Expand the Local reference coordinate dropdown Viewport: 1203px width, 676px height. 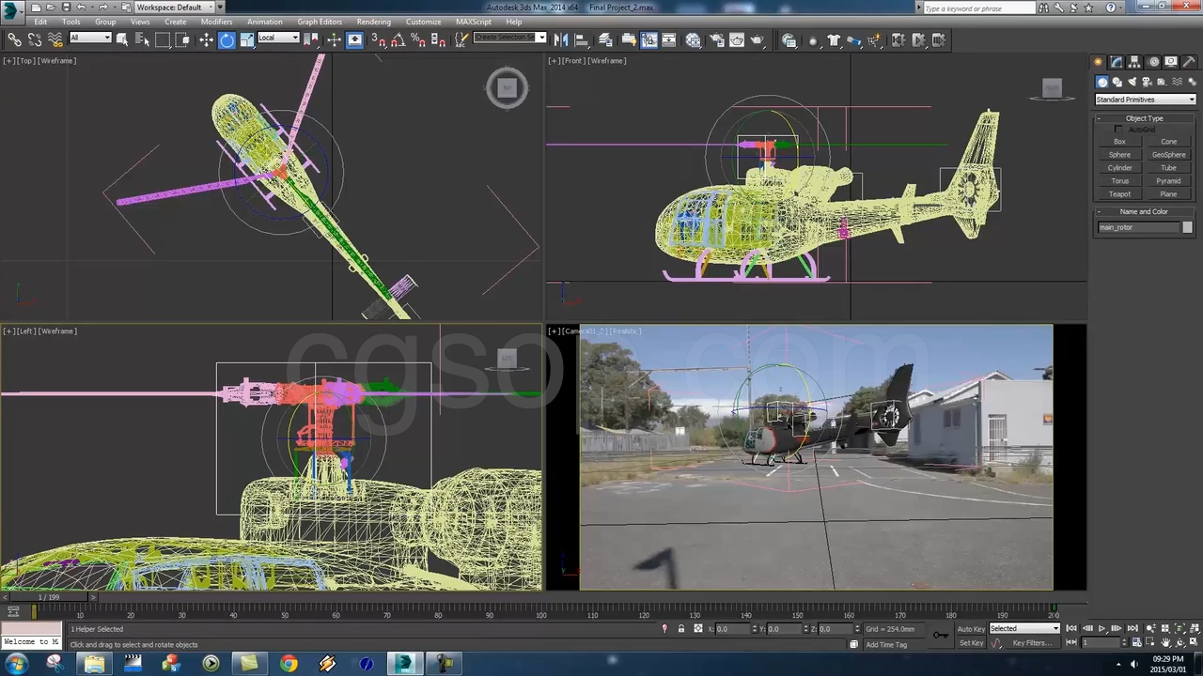278,38
